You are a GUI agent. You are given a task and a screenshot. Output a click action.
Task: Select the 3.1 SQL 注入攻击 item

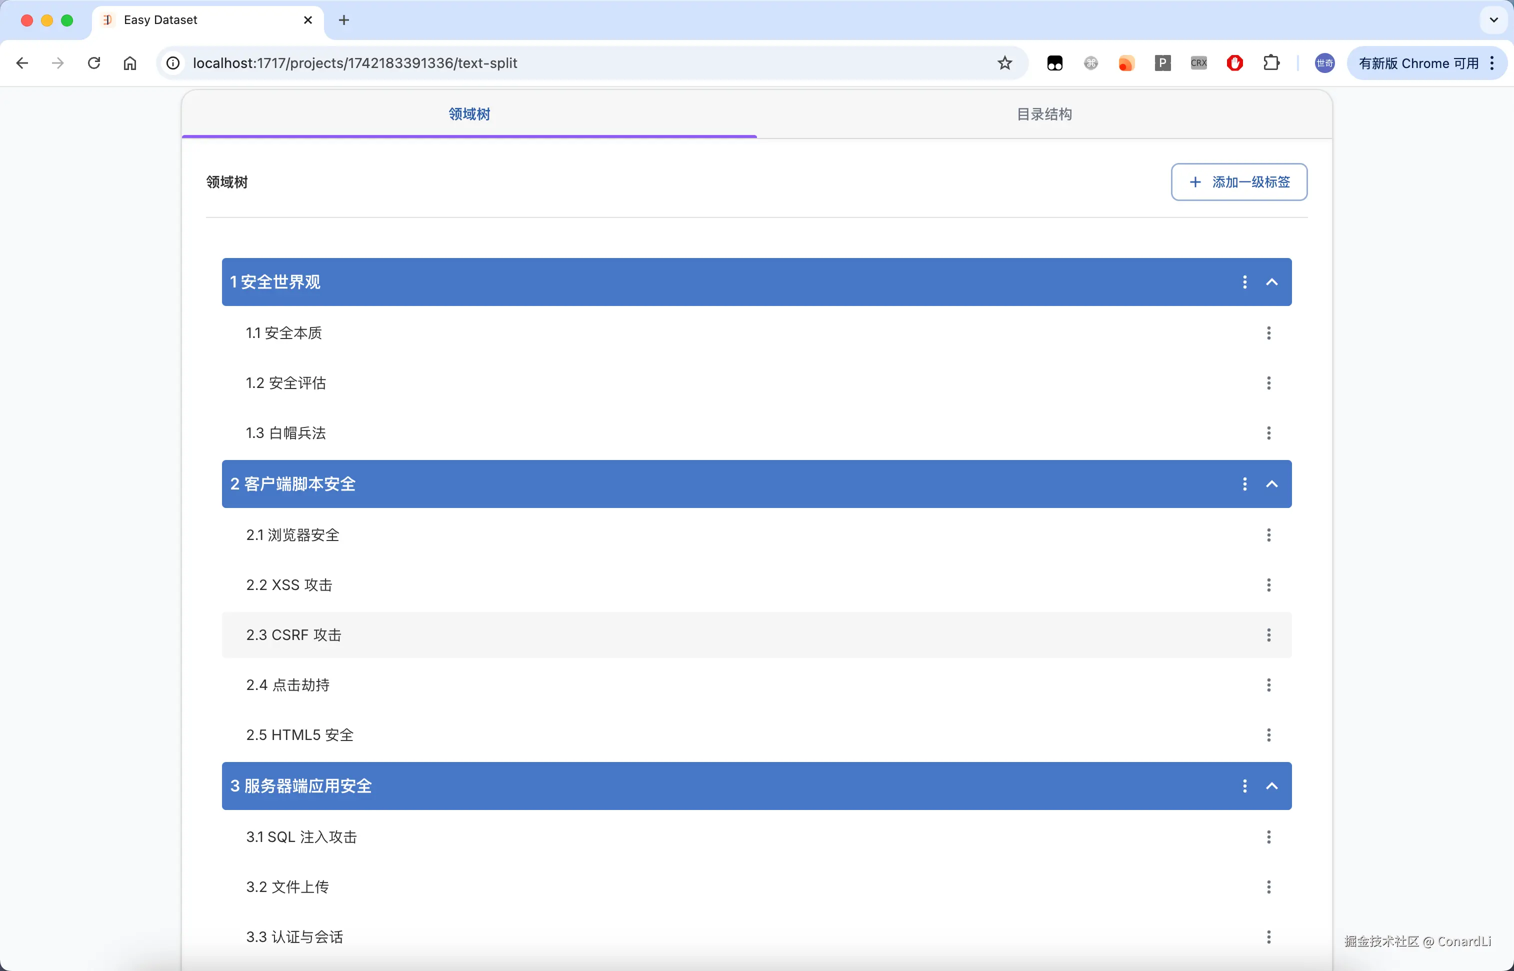[x=301, y=836]
